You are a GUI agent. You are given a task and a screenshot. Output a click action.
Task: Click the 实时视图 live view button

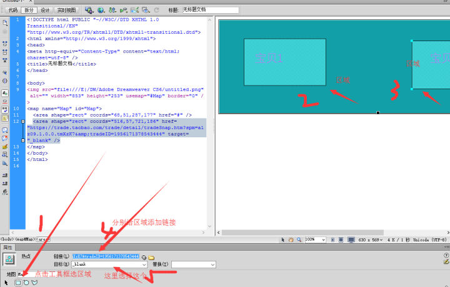(67, 10)
